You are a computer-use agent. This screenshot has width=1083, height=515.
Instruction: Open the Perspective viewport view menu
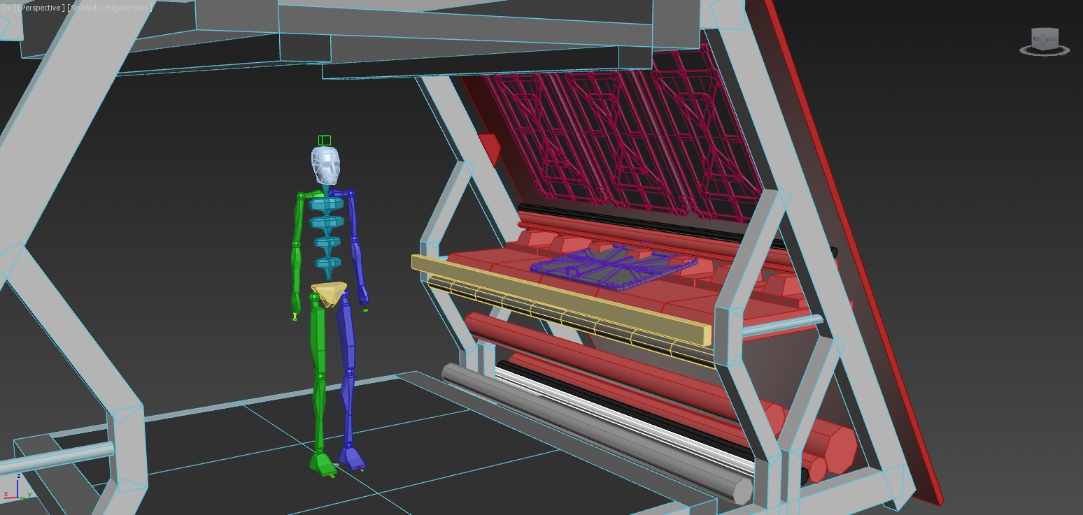tap(41, 8)
